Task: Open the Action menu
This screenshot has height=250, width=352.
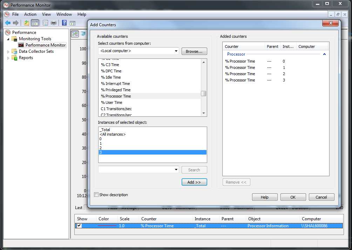Action: pos(30,14)
